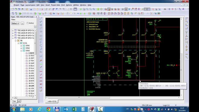Collapse the 12.GL tree node
The height and width of the screenshot is (112, 199).
(x=19, y=43)
